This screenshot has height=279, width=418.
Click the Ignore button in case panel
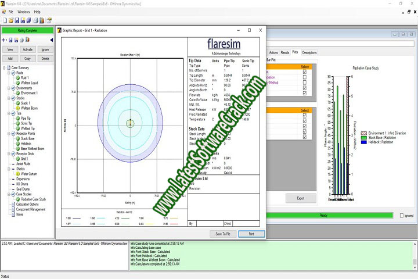coord(45,49)
